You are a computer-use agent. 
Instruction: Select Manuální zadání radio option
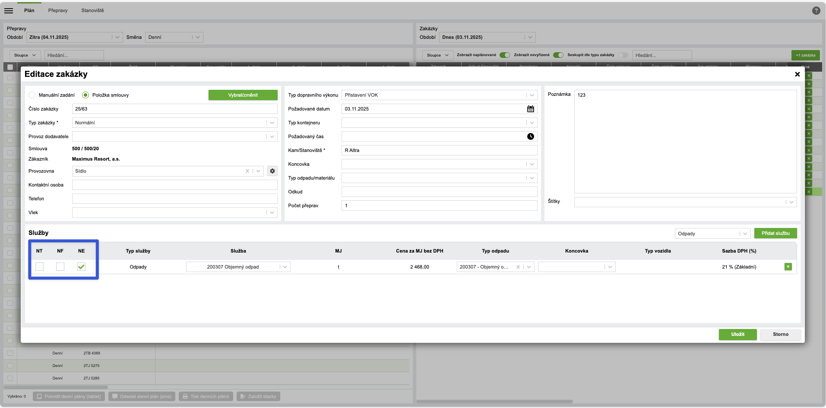(x=32, y=95)
